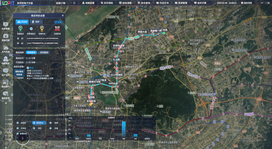Select the 火车站 radio option
This screenshot has width=272, height=149.
(x=18, y=128)
